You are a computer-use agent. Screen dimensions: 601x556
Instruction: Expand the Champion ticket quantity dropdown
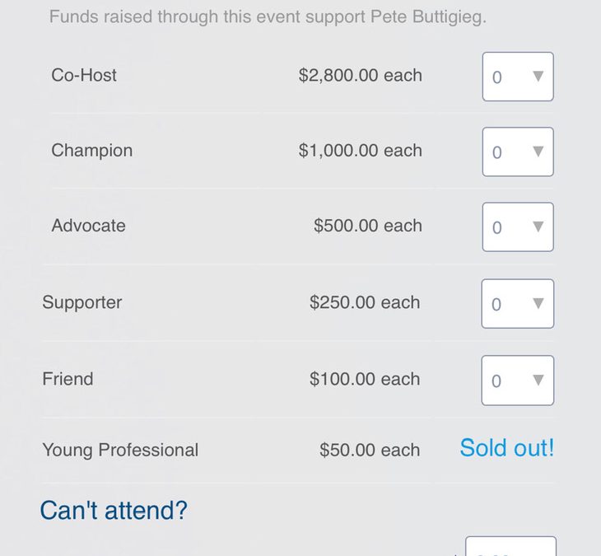517,152
